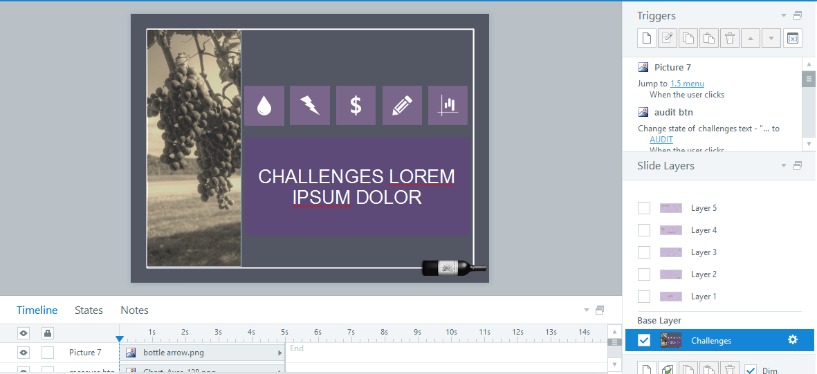
Task: Select the Challenges Lorem Ipsum text box
Action: [357, 187]
